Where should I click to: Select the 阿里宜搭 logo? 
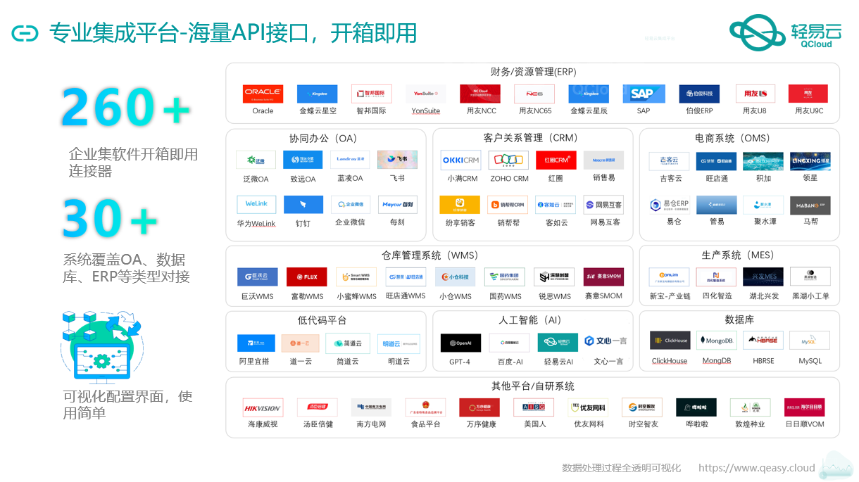coord(256,343)
